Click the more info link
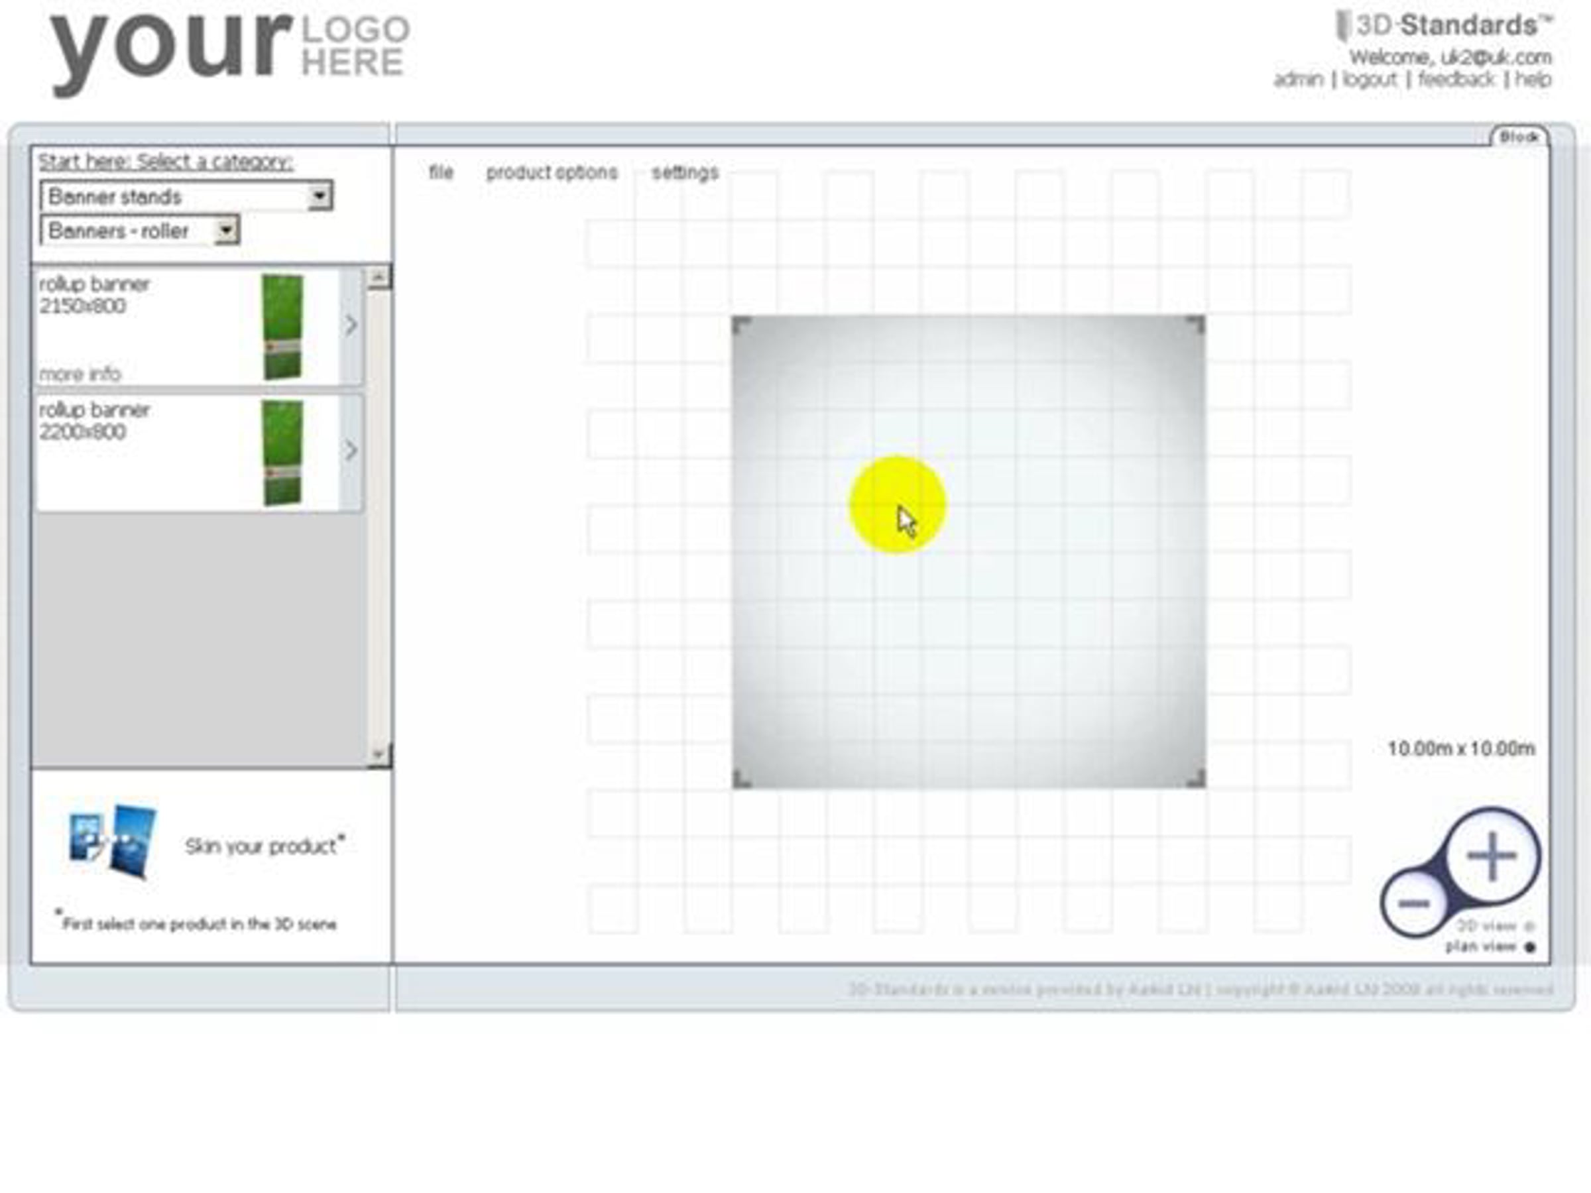 [80, 374]
